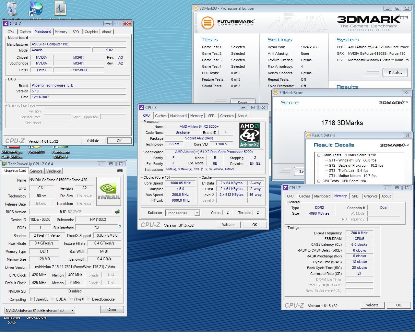This screenshot has height=332, width=415.
Task: Collapse the Game Tests tree node
Action: pos(319,155)
